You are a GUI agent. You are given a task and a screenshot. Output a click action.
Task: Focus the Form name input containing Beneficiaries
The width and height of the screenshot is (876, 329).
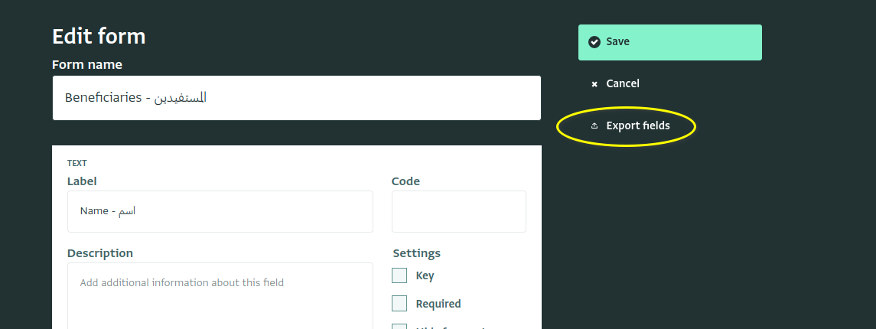297,98
